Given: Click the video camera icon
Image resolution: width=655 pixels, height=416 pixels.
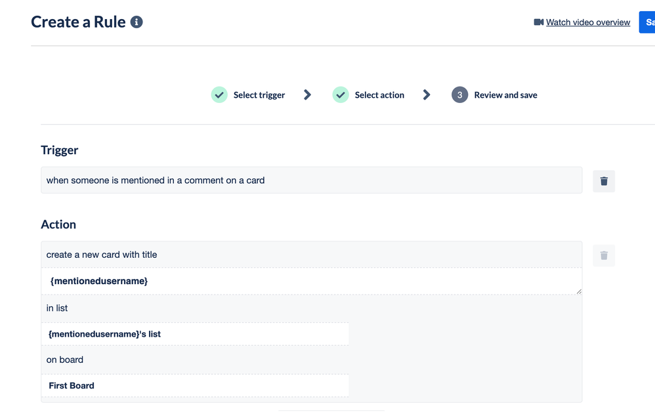Looking at the screenshot, I should (538, 22).
